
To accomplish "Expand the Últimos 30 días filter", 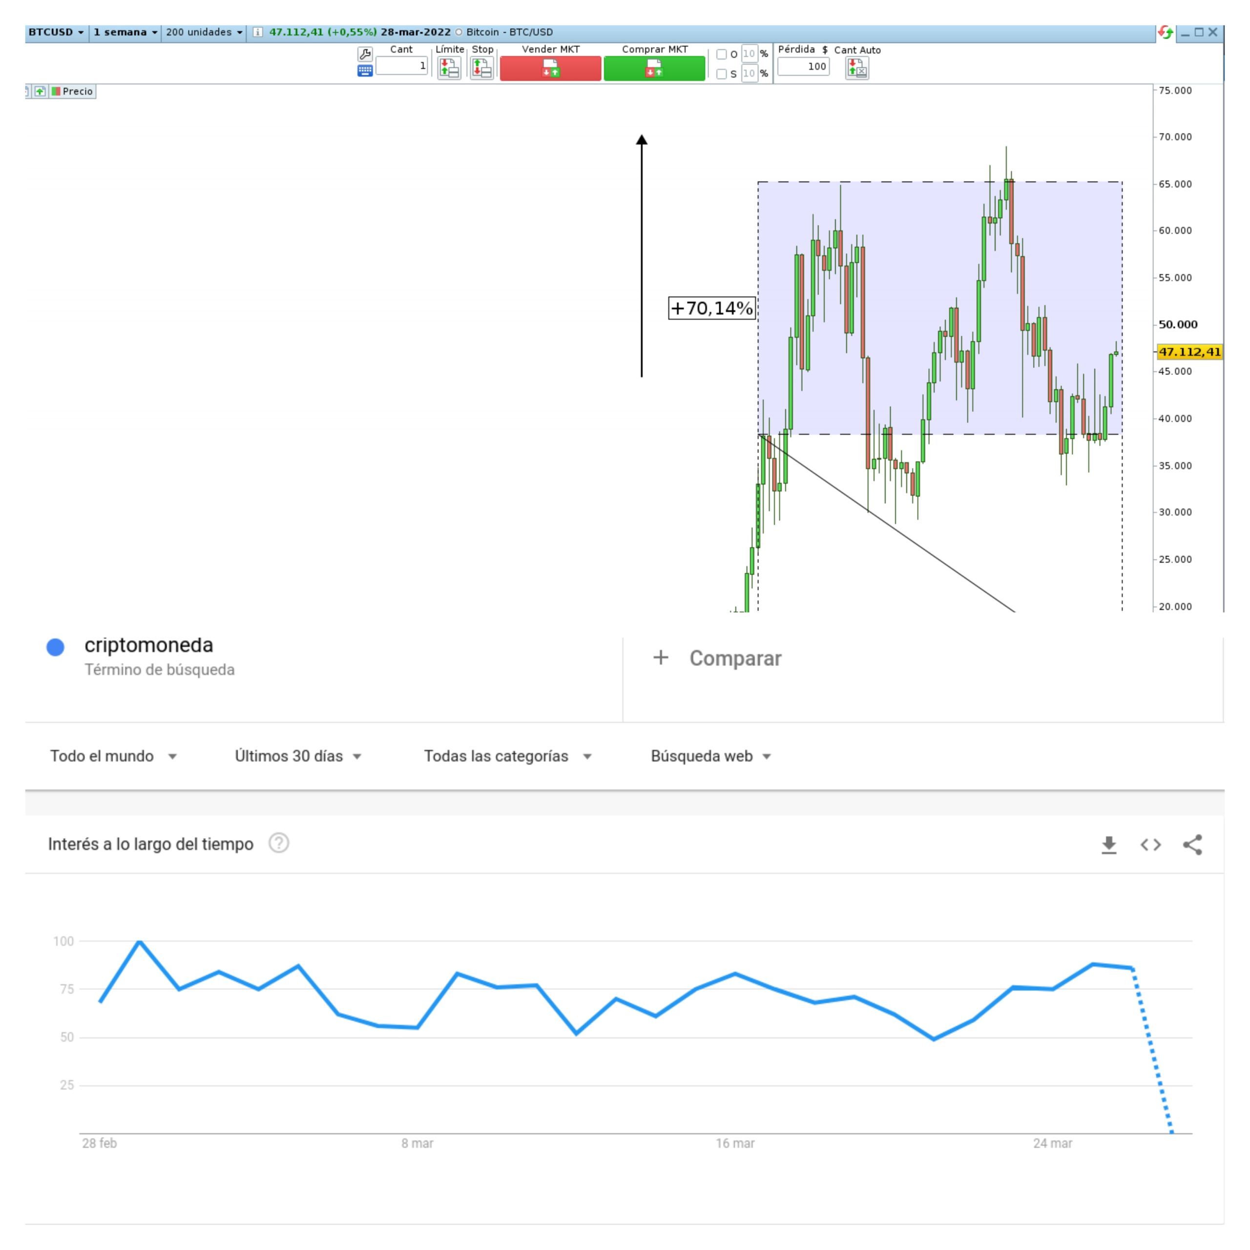I will point(298,755).
